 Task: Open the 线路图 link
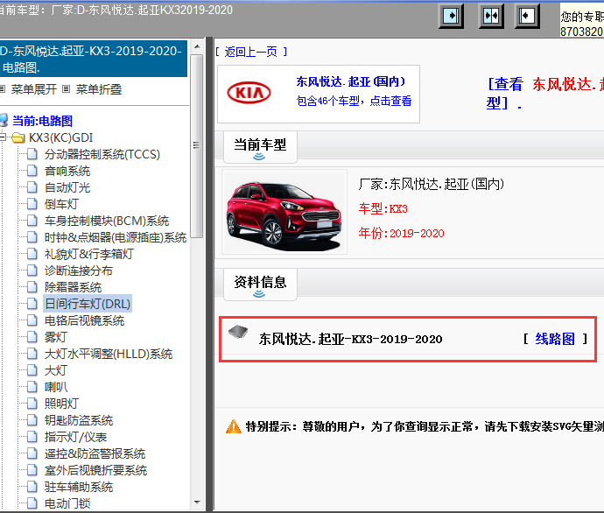click(x=555, y=339)
